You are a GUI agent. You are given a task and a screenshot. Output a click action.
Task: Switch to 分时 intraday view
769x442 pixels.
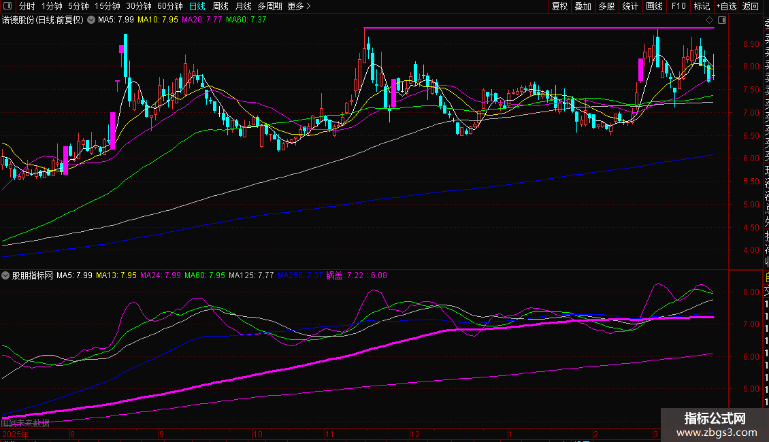click(27, 6)
